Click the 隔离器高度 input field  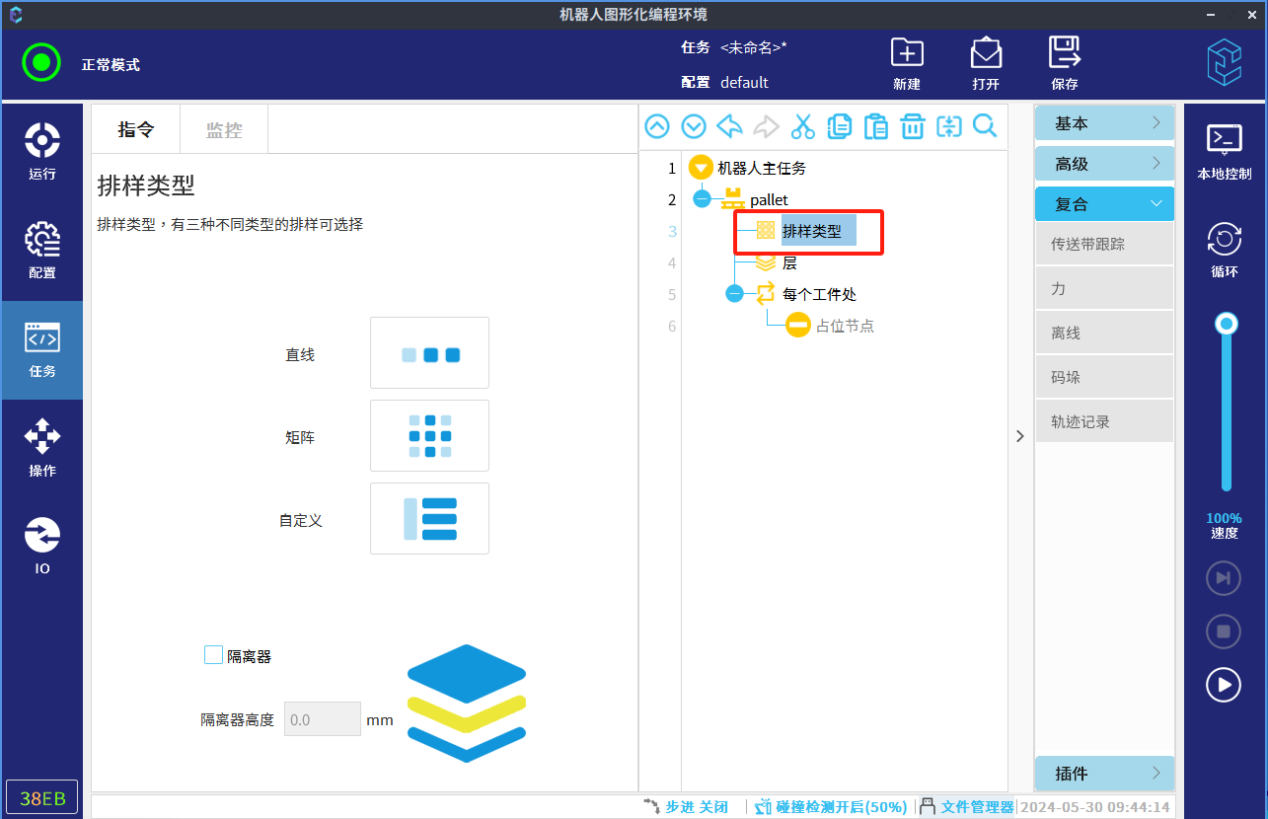pyautogui.click(x=323, y=719)
